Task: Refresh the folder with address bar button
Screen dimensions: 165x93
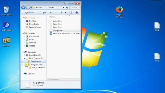Action: click(67, 7)
